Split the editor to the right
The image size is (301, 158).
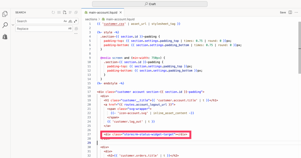290,12
